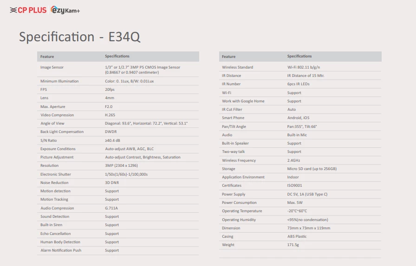This screenshot has height=266, width=416.
Task: Click the DC 5V, 1A power supply value
Action: pyautogui.click(x=307, y=194)
